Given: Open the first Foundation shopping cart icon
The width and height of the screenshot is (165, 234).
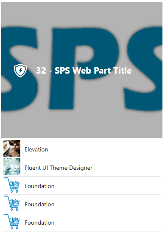Looking at the screenshot, I should 12,185.
